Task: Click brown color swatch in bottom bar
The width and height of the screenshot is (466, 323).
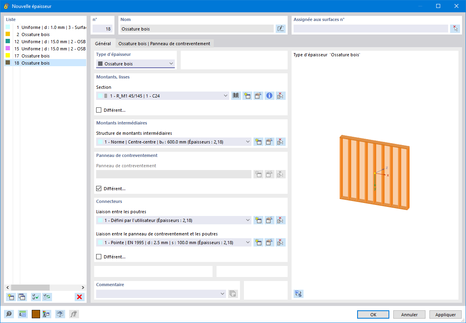Action: coord(36,314)
